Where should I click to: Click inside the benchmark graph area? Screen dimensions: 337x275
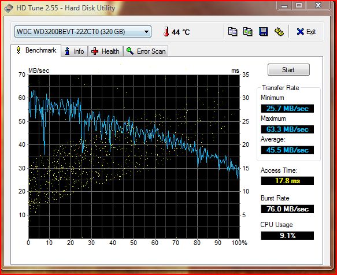[134, 157]
